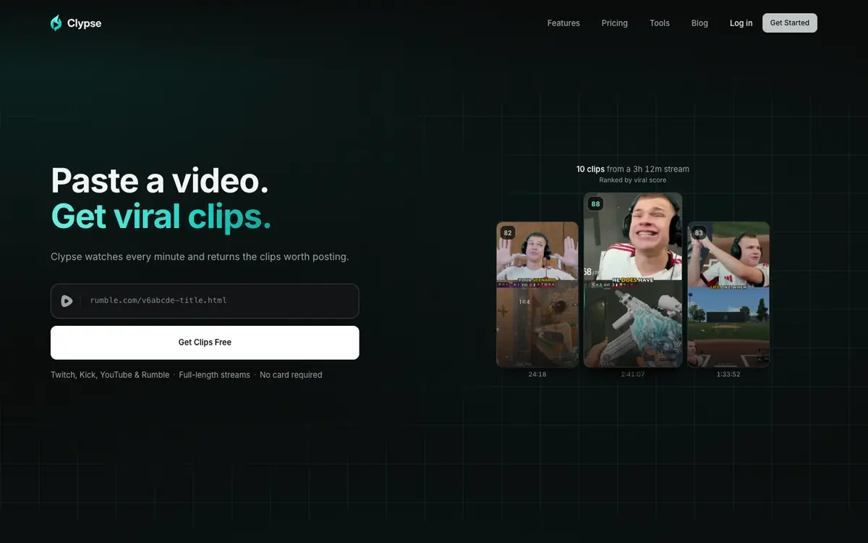The image size is (868, 543).
Task: Open the Tools nav item
Action: (x=660, y=23)
